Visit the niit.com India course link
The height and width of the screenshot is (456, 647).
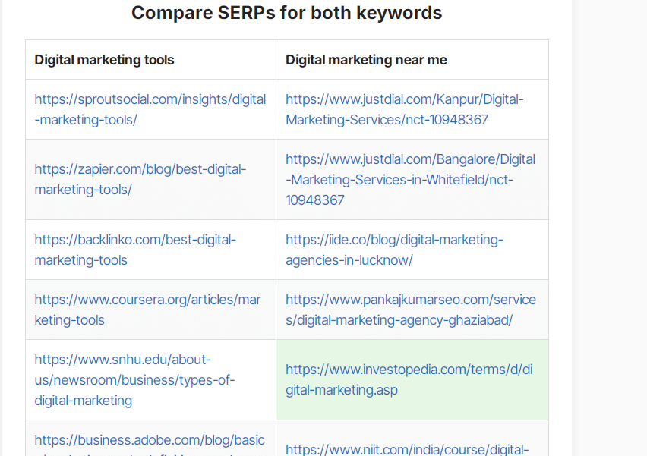[407, 449]
